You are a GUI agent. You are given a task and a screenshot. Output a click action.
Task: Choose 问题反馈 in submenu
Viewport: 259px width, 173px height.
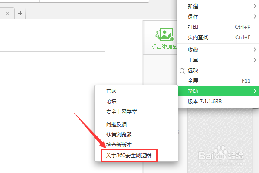tap(136, 124)
